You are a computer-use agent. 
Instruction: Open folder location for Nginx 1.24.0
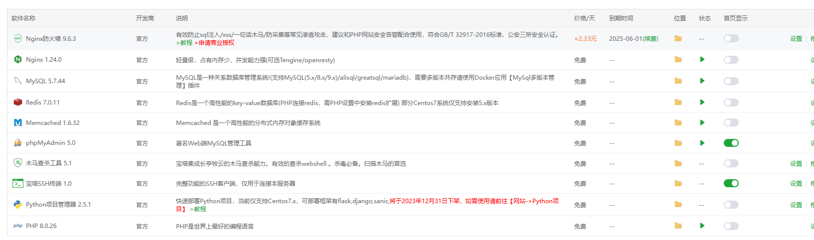pyautogui.click(x=678, y=59)
